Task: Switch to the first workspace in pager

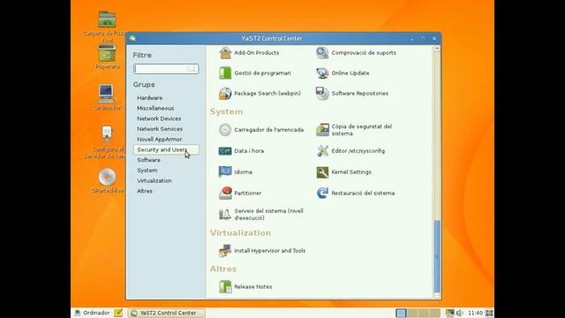Action: tap(401, 313)
